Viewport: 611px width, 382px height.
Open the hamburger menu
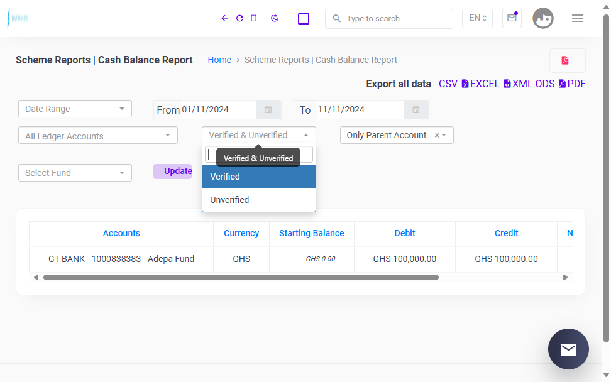pyautogui.click(x=578, y=18)
